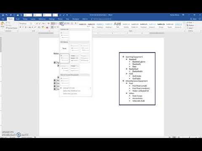Toggle Underline formatting
Image resolution: width=202 pixels, height=151 pixels.
click(x=26, y=27)
